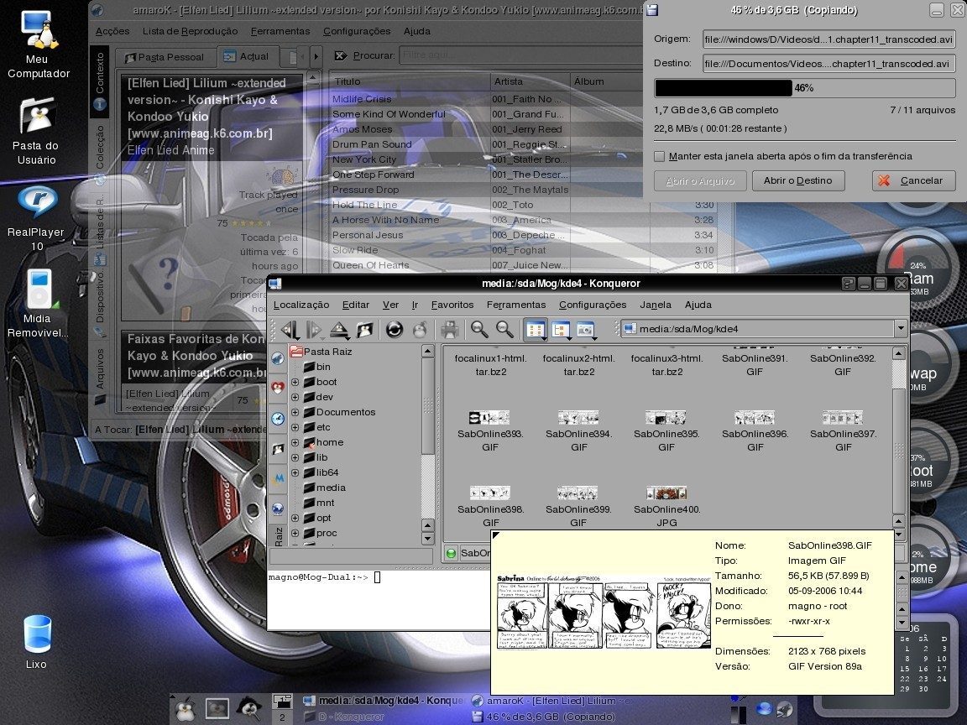The image size is (967, 725).
Task: Expand the opt folder in the tree
Action: 295,518
